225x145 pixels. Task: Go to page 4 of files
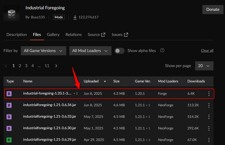pos(33,66)
